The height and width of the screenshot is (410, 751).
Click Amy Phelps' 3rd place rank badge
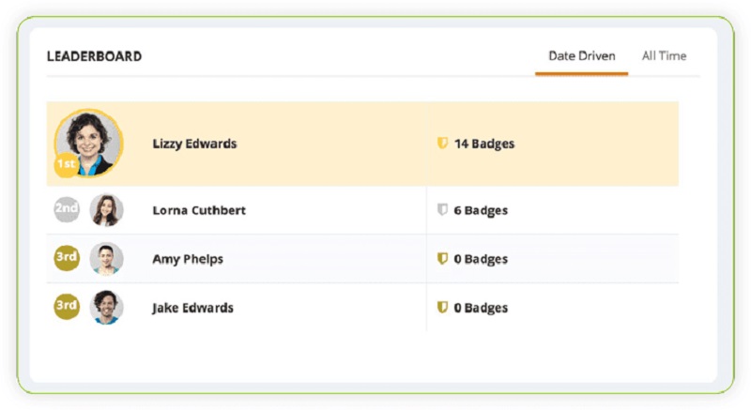pos(66,258)
